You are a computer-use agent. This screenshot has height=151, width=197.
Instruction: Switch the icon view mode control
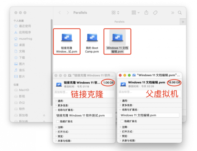115,13
